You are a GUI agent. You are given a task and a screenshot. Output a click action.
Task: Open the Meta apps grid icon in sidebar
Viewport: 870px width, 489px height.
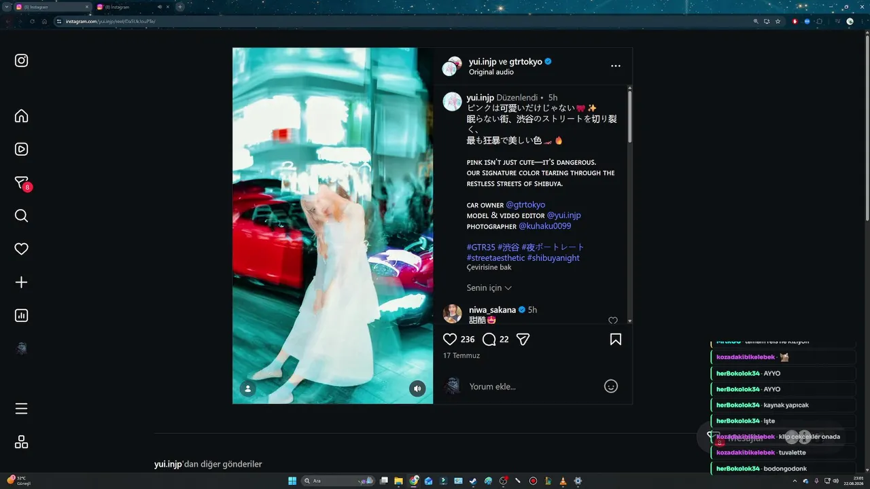21,441
